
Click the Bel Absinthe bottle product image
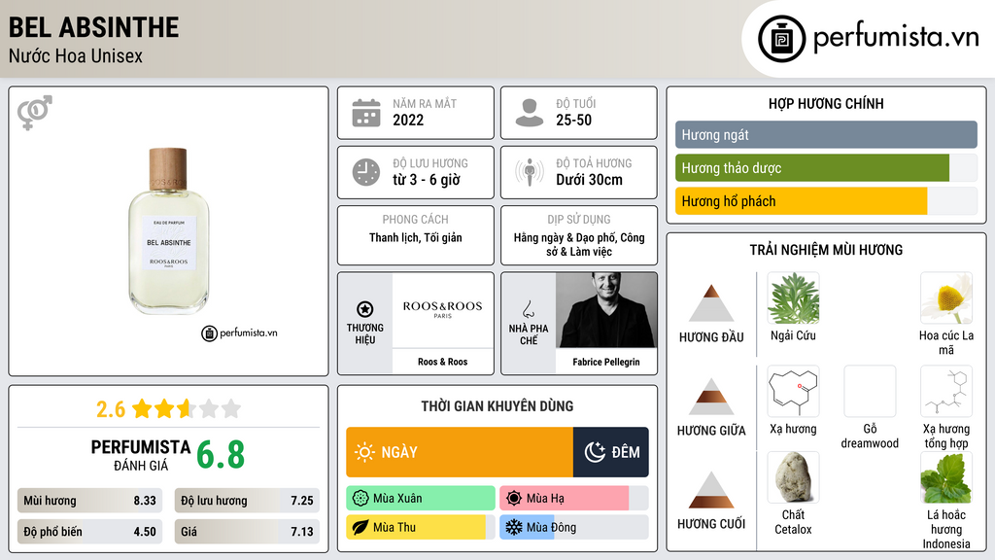point(168,231)
